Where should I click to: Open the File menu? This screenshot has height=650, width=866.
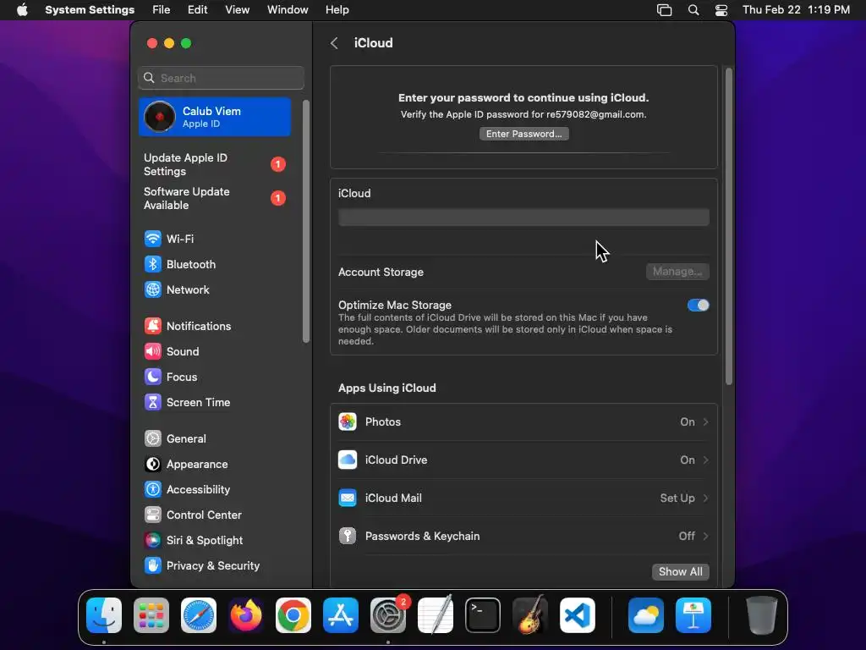pos(162,10)
